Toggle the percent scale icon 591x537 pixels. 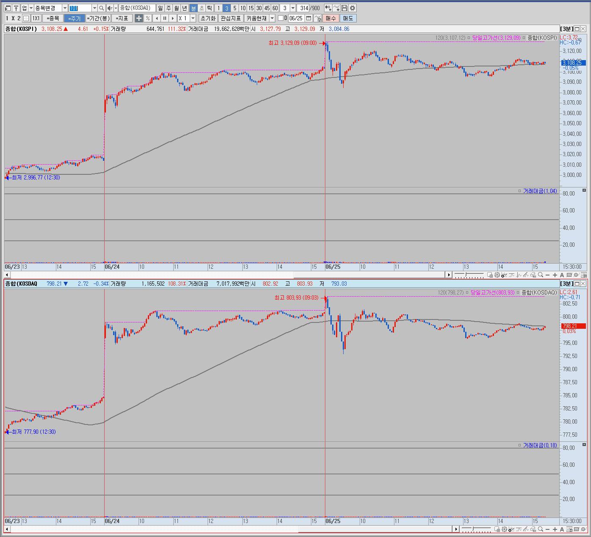pos(147,18)
